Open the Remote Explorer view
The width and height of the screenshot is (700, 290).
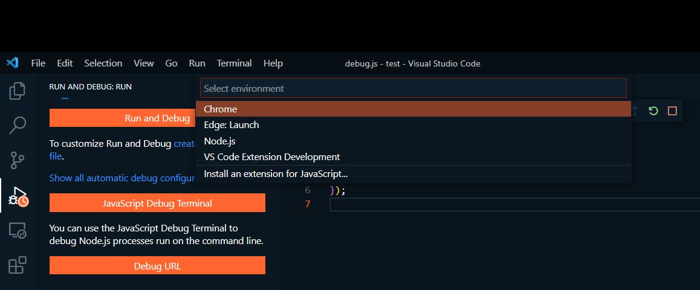[18, 231]
